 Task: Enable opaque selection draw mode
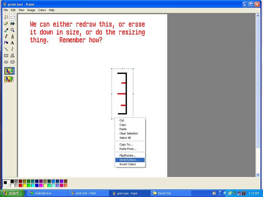point(10,71)
